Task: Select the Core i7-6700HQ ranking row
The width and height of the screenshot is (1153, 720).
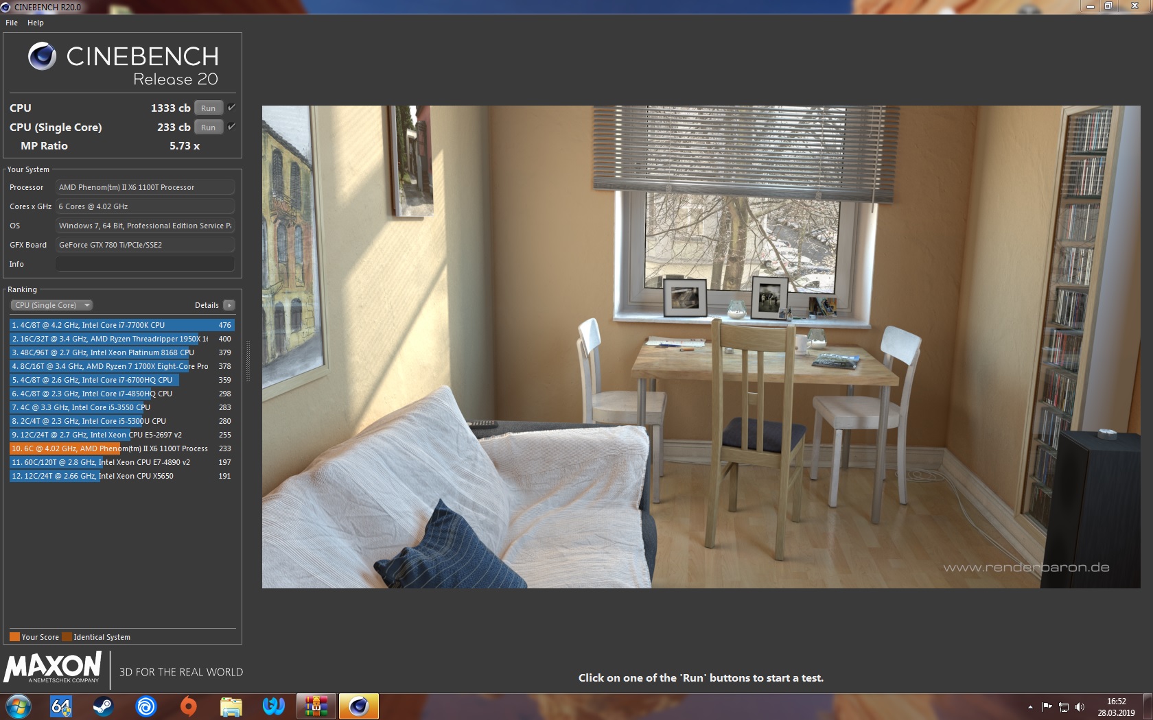Action: [x=122, y=380]
